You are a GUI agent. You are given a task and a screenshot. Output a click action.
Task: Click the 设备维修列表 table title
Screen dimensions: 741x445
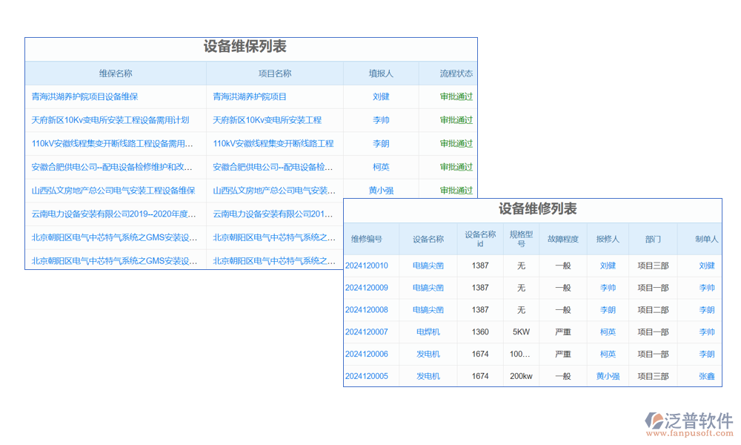tap(537, 209)
